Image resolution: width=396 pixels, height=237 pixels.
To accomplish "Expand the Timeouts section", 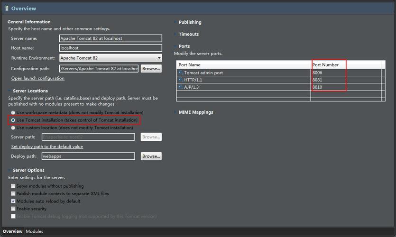I will tap(175, 34).
